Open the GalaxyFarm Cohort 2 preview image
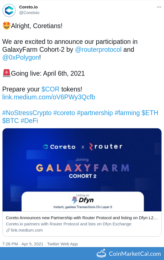Image resolution: width=164 pixels, height=260 pixels. click(82, 170)
